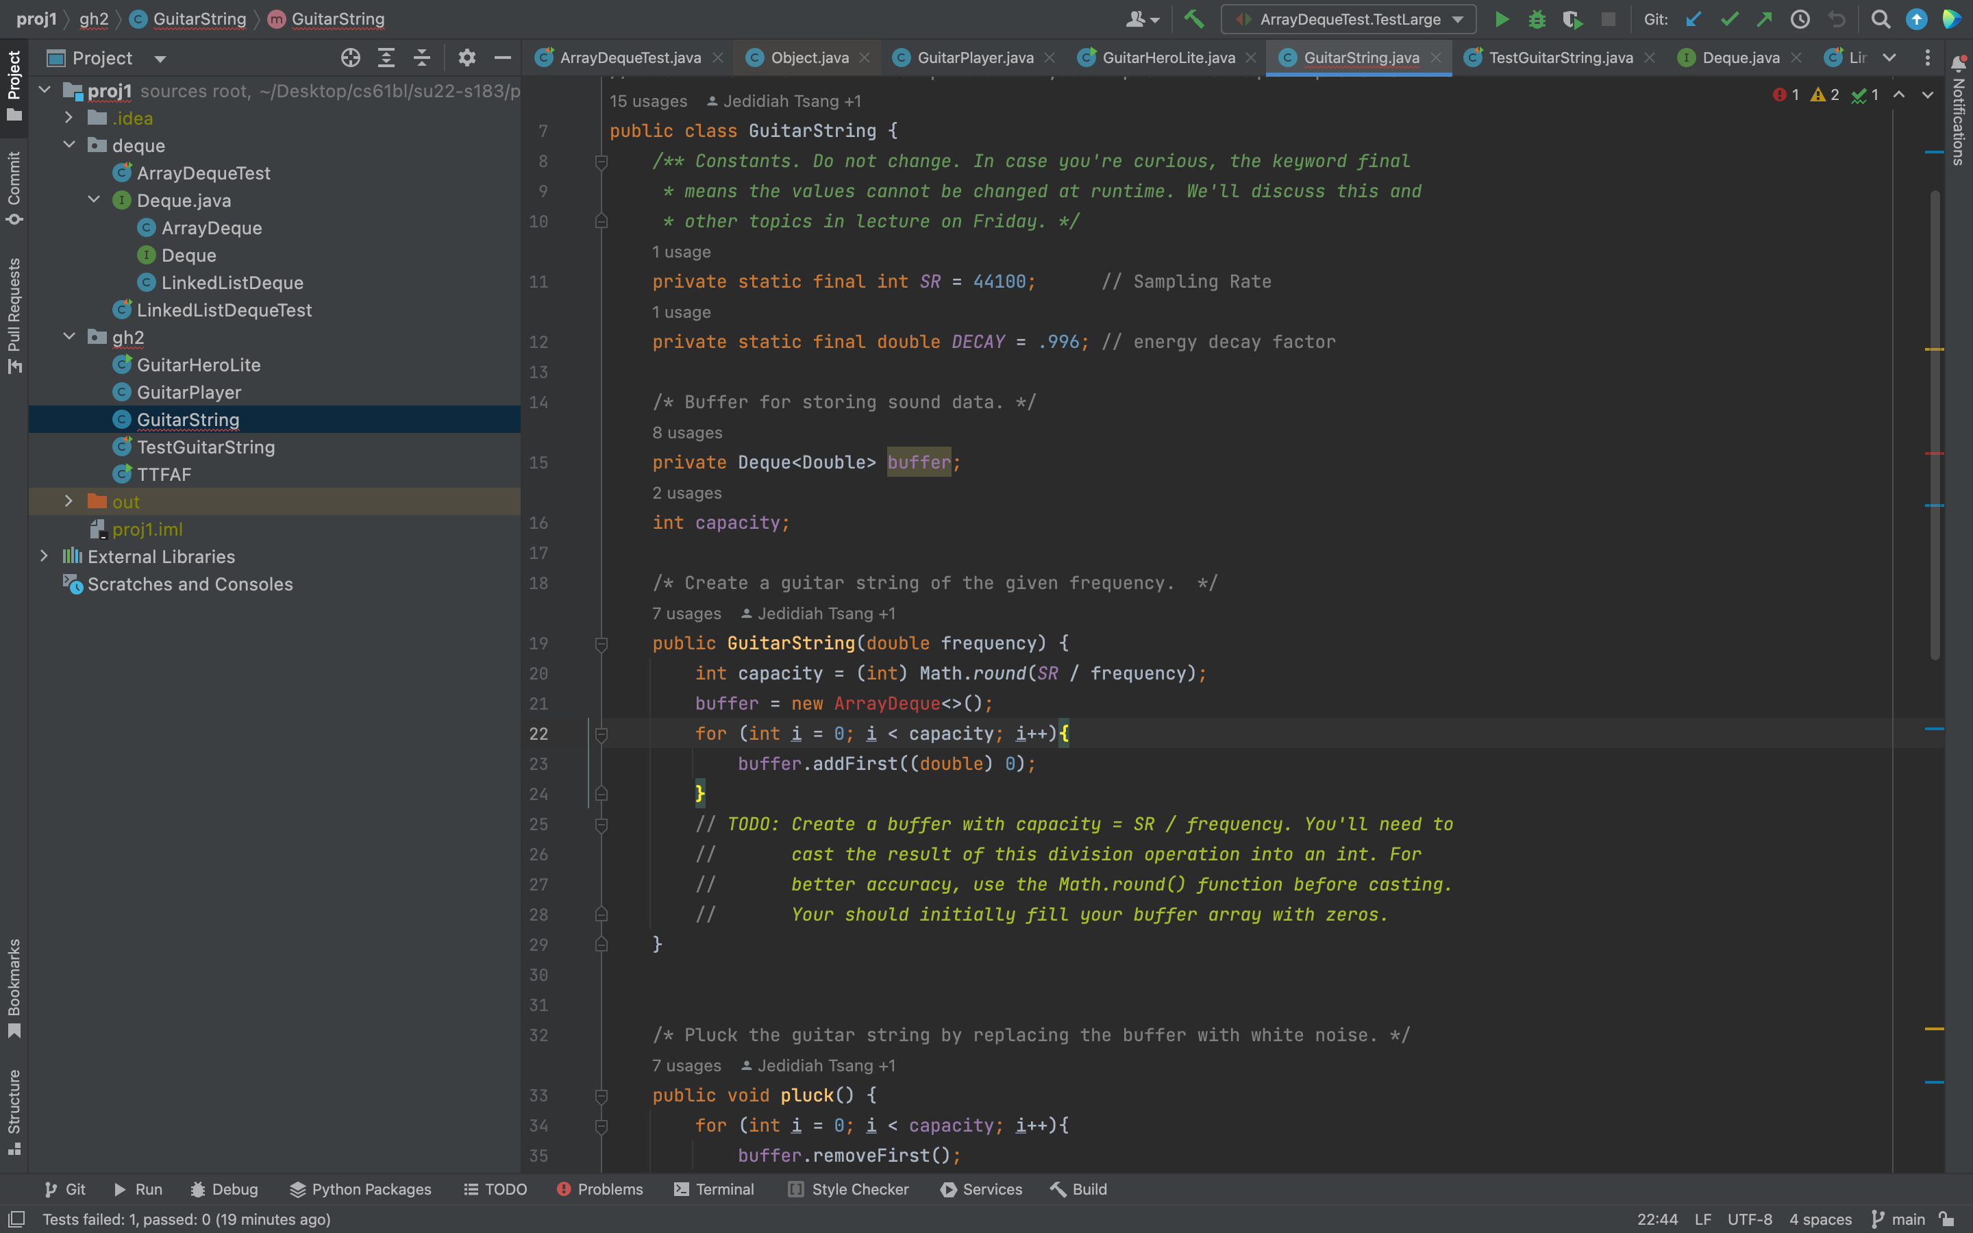Open Project panel settings gear
This screenshot has width=1973, height=1233.
[467, 58]
